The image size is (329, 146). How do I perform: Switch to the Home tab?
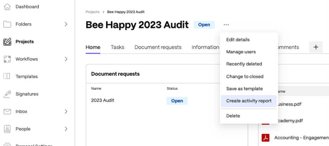click(93, 47)
